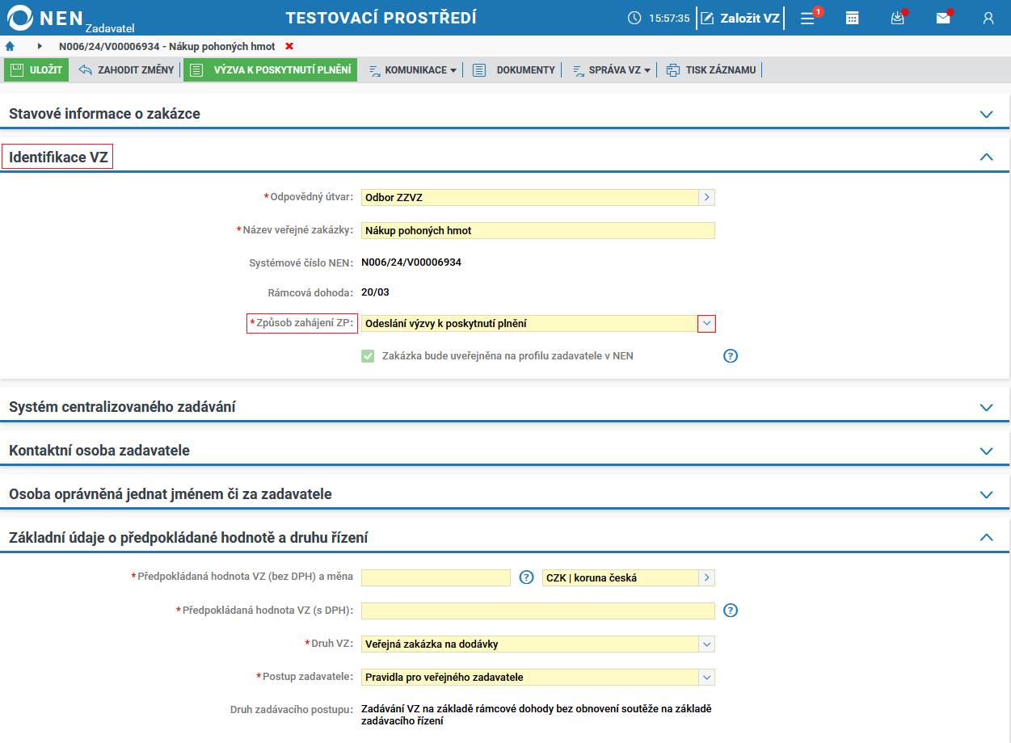Open the Komunikace menu
1011x743 pixels.
click(412, 70)
